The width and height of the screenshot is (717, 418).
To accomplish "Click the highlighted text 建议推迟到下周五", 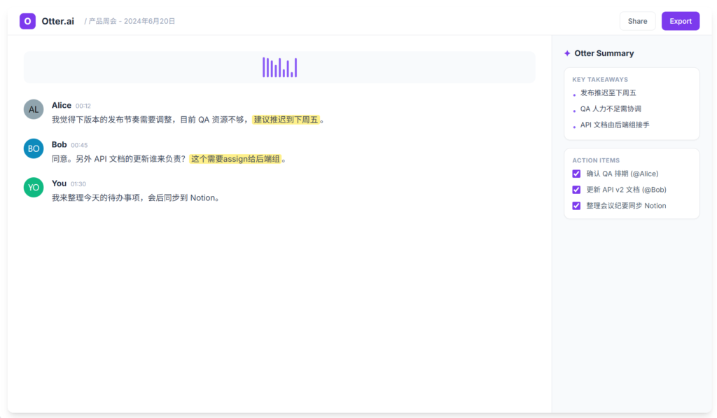I will [286, 120].
